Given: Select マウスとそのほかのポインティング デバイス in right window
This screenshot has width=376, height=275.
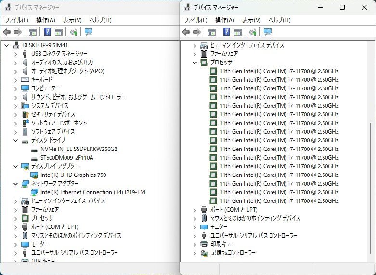Looking at the screenshot, I should click(255, 218).
